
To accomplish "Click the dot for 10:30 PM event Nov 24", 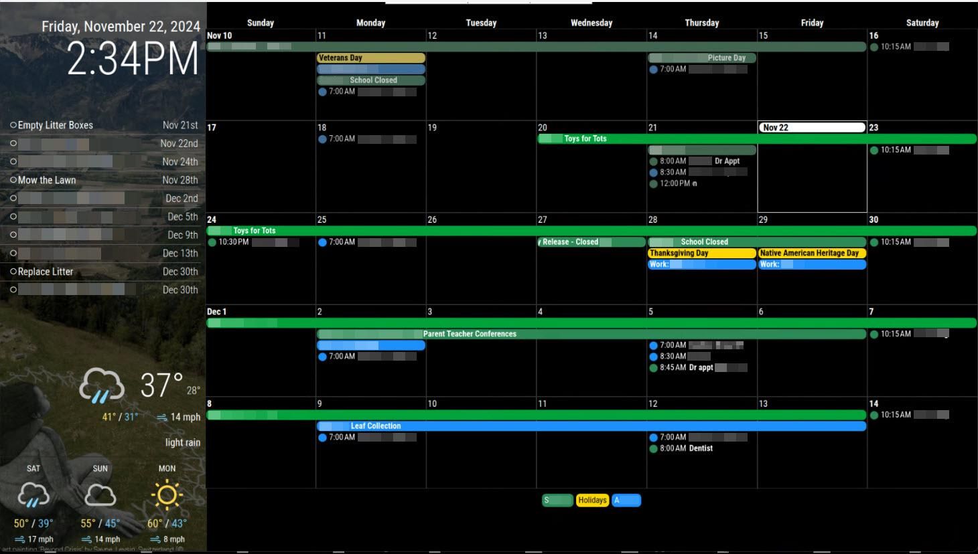I will 212,242.
